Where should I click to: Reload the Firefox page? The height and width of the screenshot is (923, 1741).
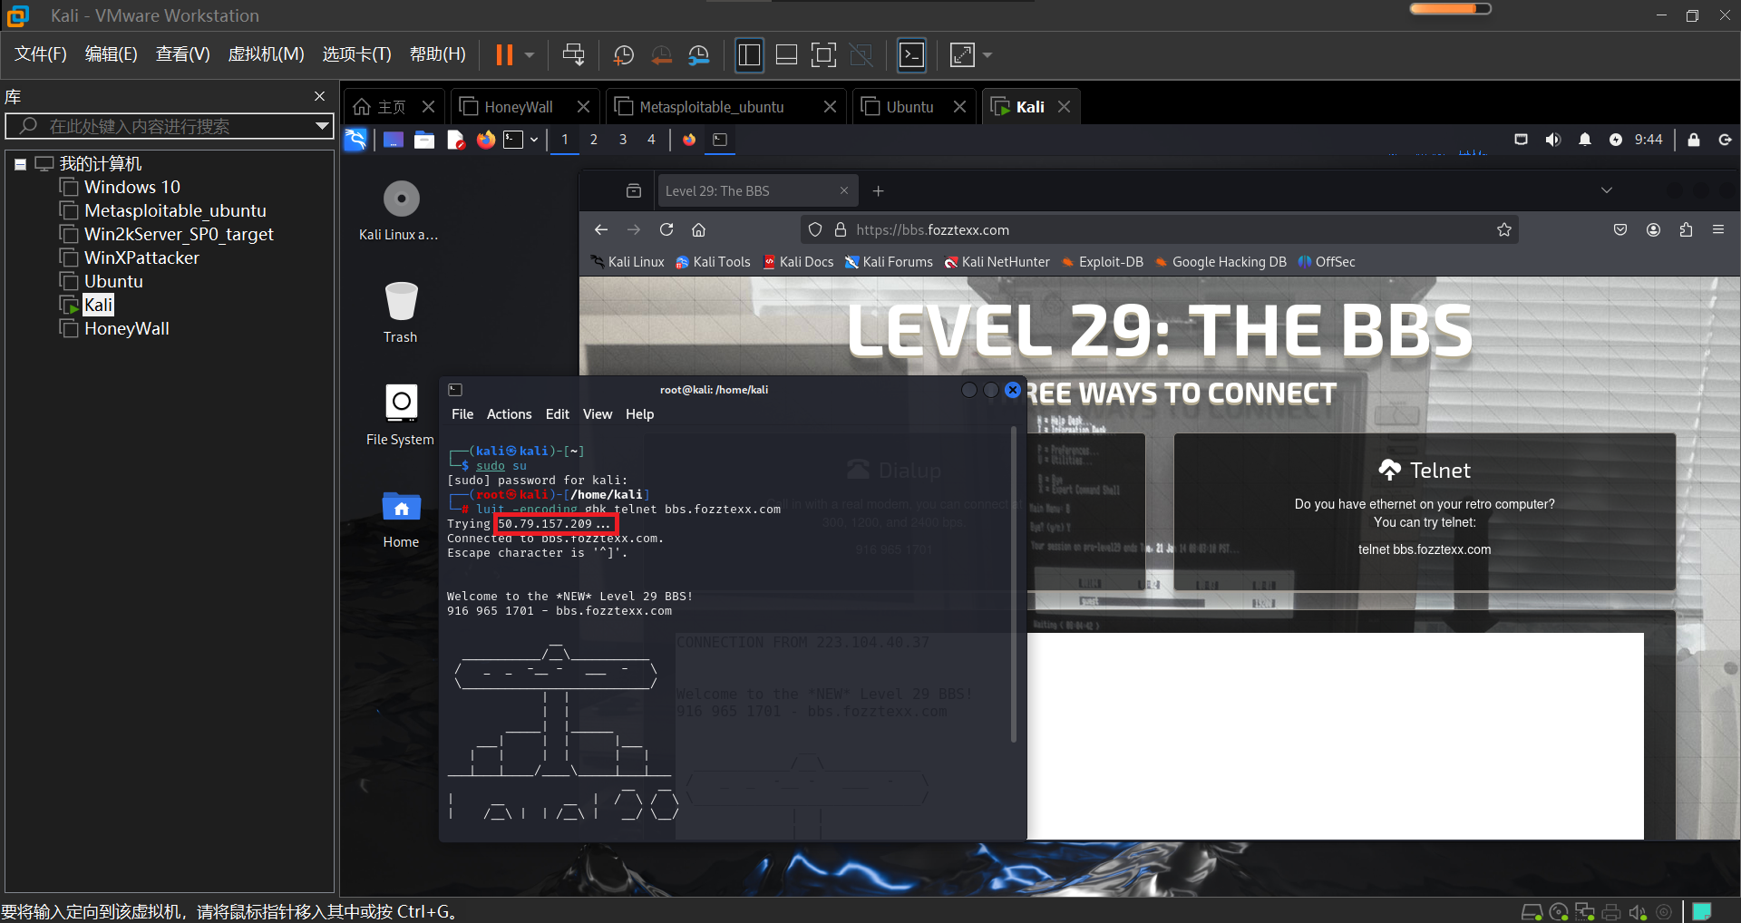(666, 229)
